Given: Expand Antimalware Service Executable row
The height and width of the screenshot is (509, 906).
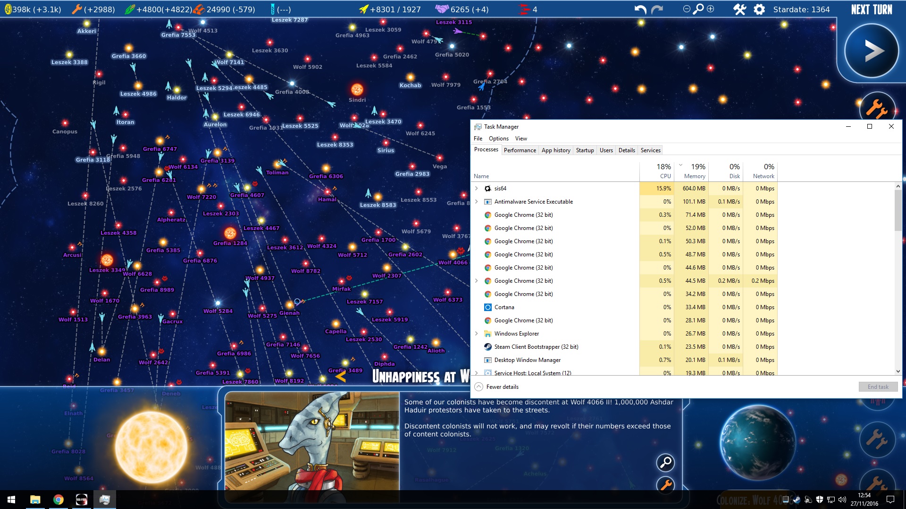Looking at the screenshot, I should 477,202.
